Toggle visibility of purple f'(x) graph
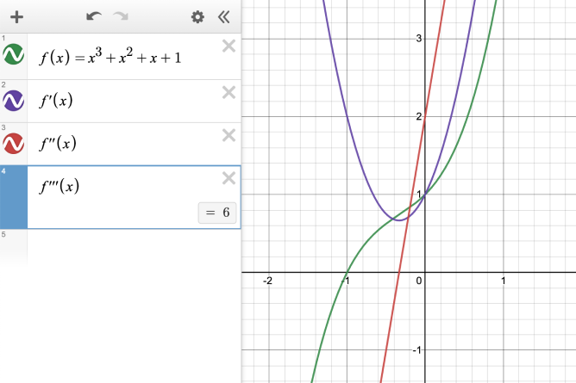 coord(14,101)
